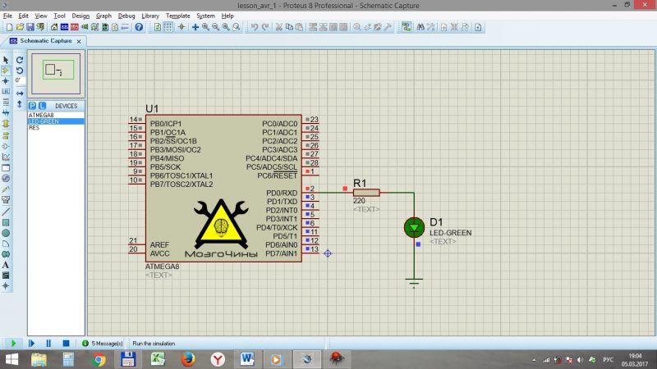Pause the simulation

click(x=48, y=344)
